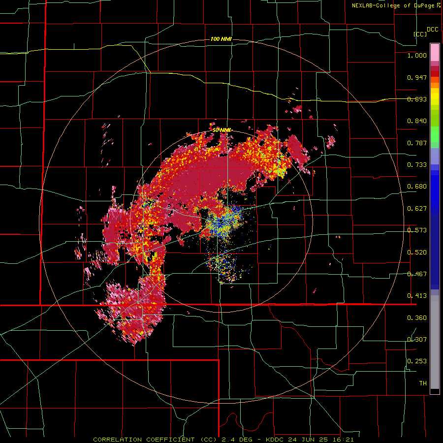
Task: Select the 0.947 scale value
Action: (x=417, y=77)
